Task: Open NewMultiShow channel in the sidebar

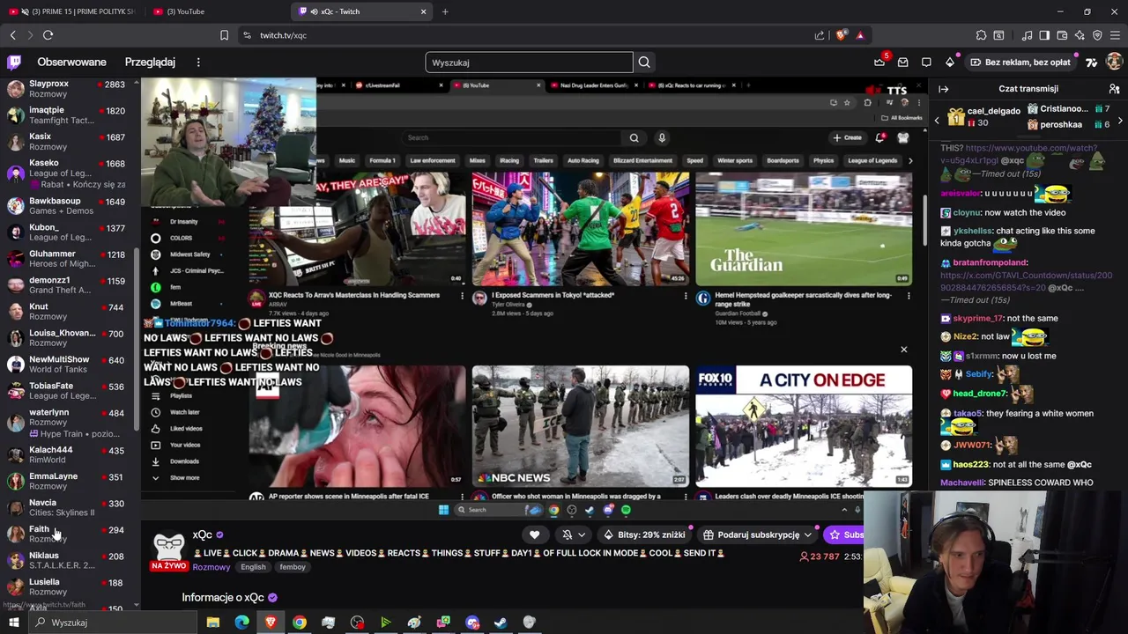Action: point(67,364)
